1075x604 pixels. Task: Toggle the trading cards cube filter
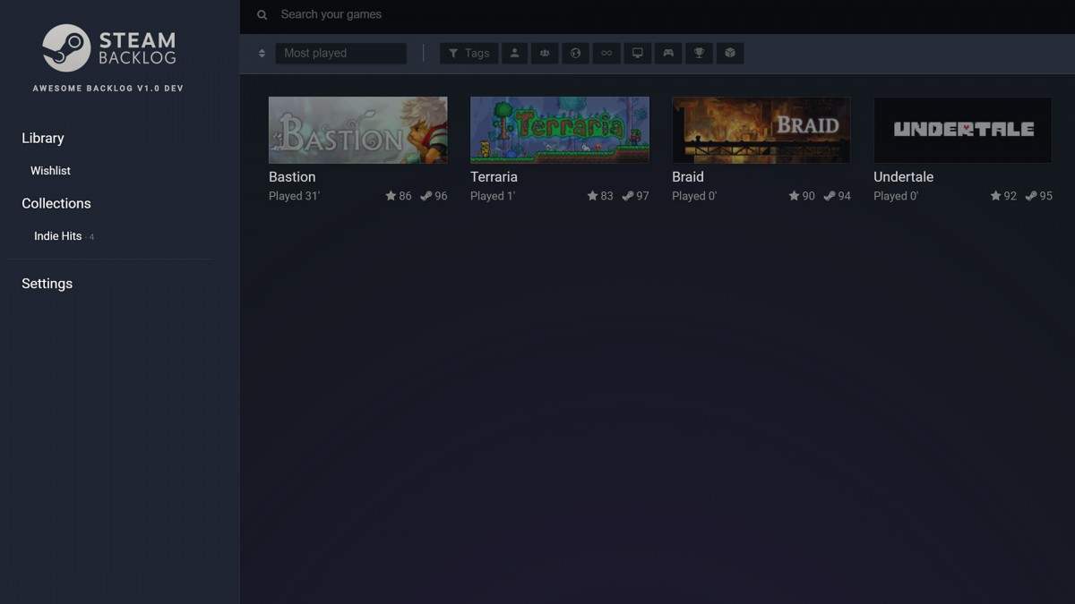point(729,53)
